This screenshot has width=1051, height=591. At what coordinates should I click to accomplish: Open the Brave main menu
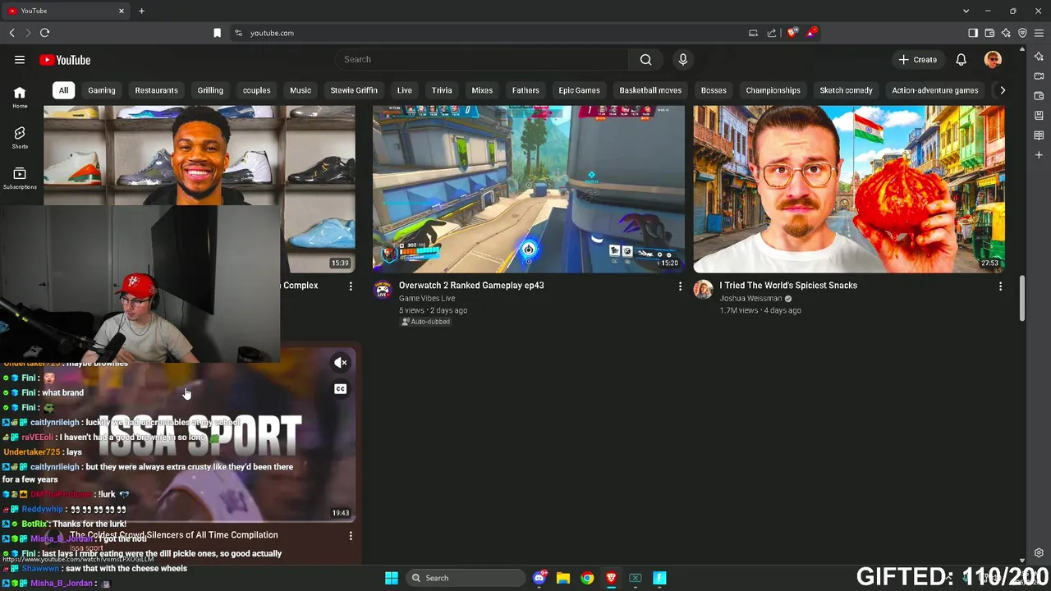[x=1039, y=33]
